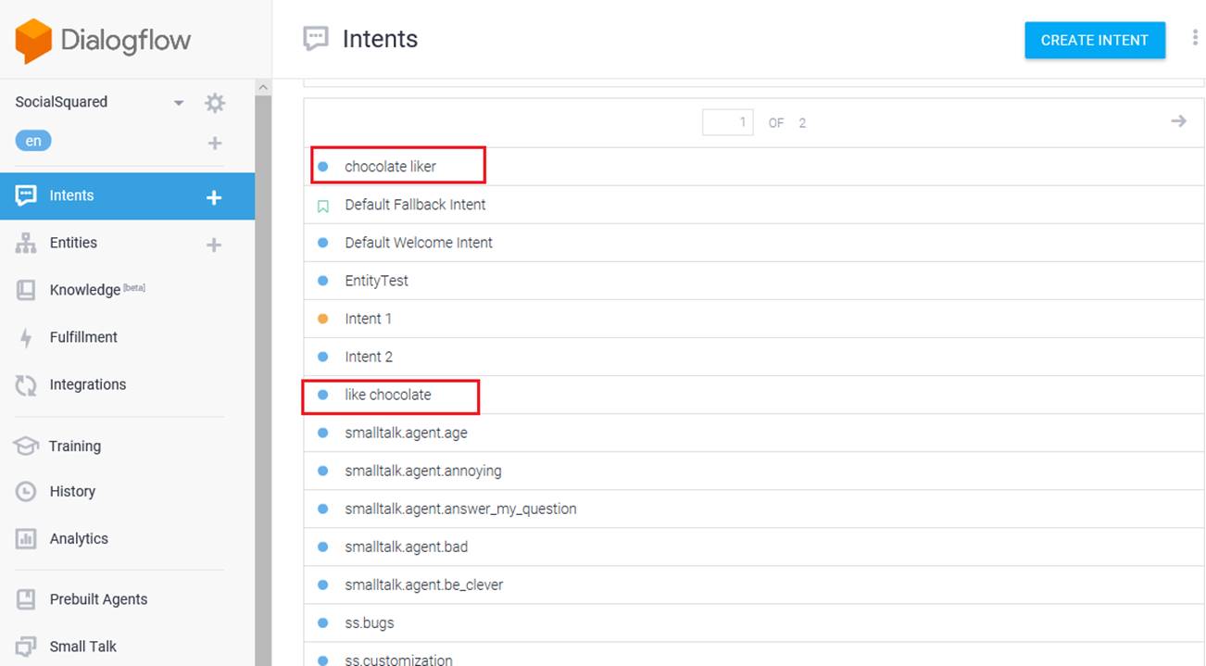Open the three-dot more options menu
The height and width of the screenshot is (666, 1206).
pos(1195,39)
